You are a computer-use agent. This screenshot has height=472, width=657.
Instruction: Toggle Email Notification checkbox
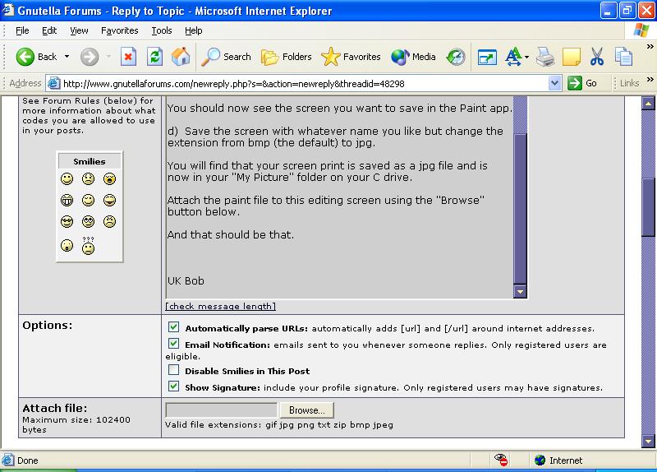(173, 344)
